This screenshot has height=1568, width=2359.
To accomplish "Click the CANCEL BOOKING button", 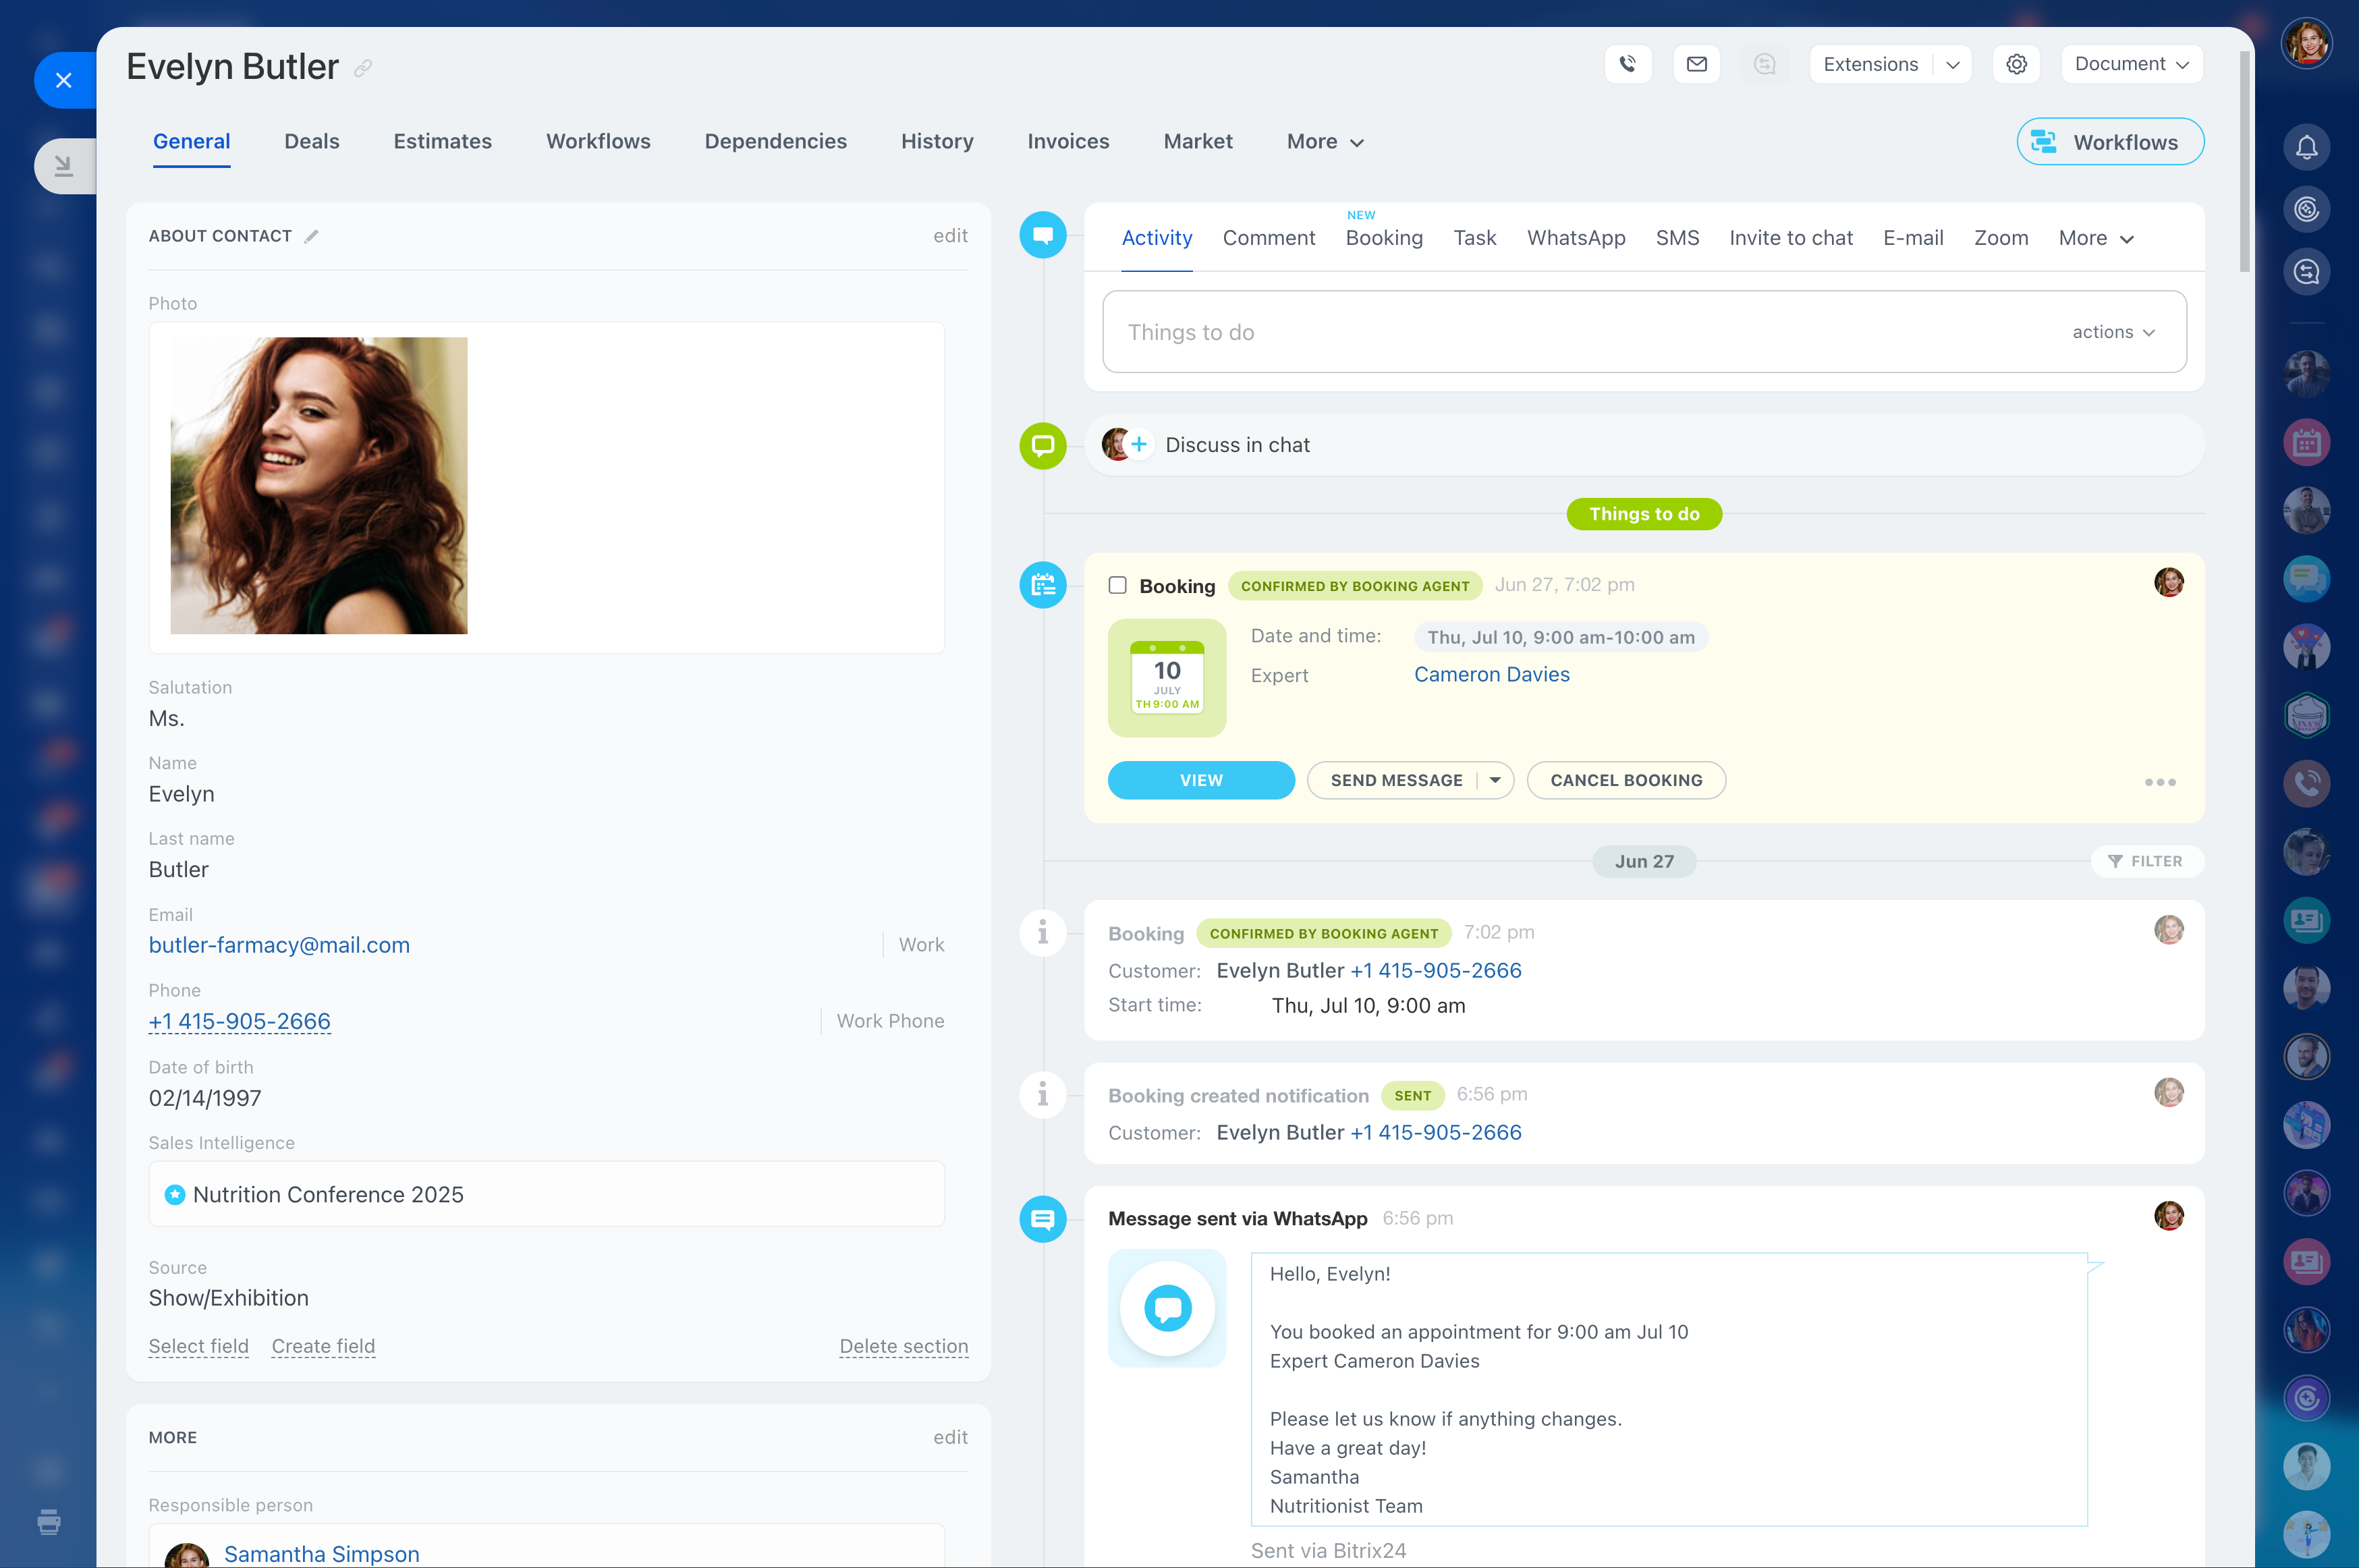I will click(1626, 780).
